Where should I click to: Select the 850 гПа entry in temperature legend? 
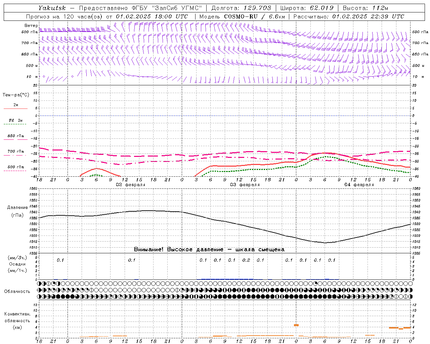click(16, 136)
